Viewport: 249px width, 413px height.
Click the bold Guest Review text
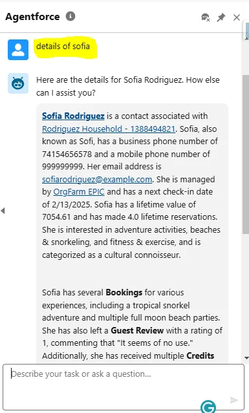click(137, 330)
